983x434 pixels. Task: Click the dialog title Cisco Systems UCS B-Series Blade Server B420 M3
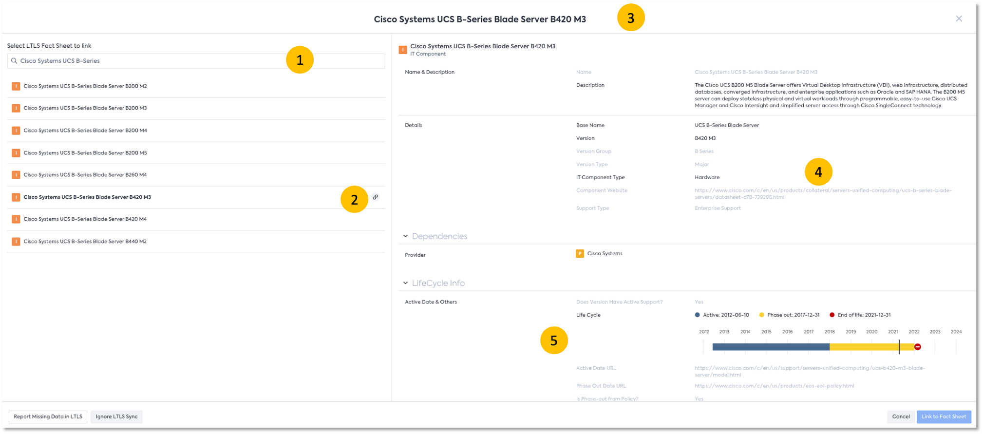pos(480,19)
